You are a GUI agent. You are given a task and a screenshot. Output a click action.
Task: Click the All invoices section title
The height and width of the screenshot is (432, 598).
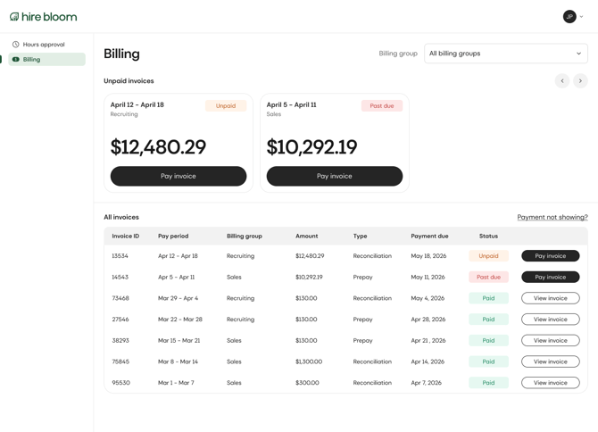coord(121,217)
